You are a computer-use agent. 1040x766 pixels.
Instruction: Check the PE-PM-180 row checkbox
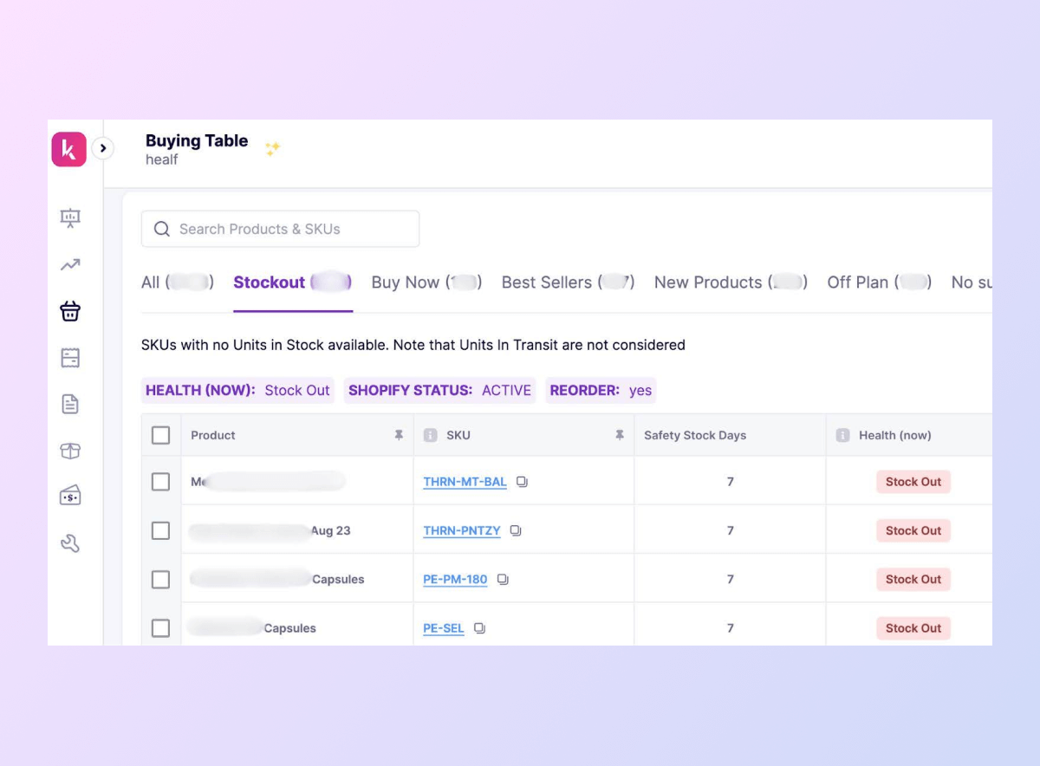160,579
